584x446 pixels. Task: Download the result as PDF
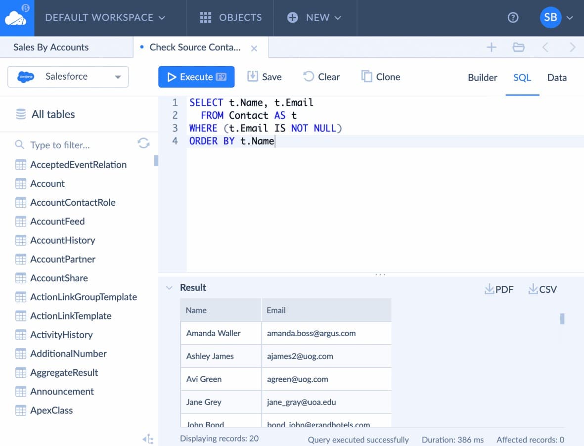[498, 289]
